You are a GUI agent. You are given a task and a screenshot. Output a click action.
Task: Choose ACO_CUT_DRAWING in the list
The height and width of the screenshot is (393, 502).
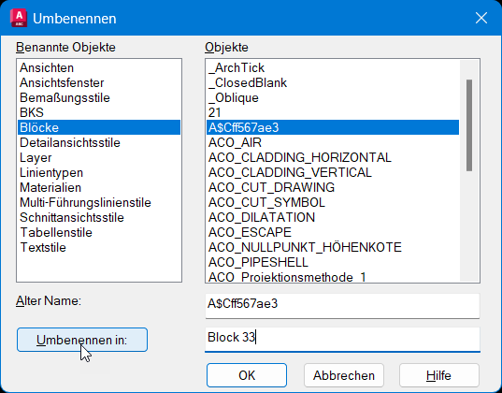click(x=333, y=187)
